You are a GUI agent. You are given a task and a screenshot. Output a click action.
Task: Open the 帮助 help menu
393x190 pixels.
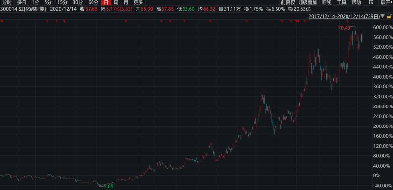[356, 3]
